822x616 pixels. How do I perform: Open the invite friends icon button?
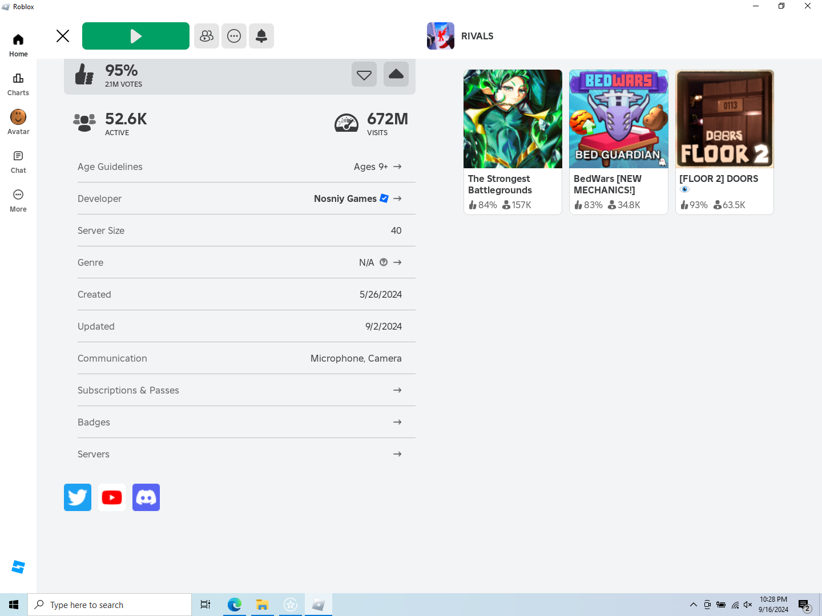pos(207,36)
